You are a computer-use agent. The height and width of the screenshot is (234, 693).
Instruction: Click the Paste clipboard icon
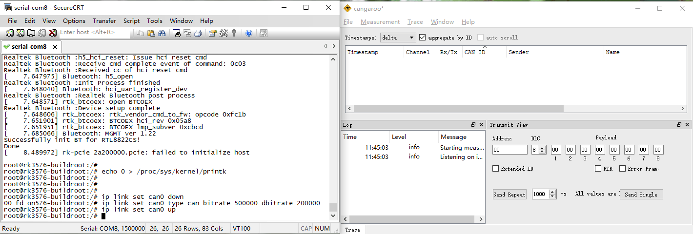151,33
